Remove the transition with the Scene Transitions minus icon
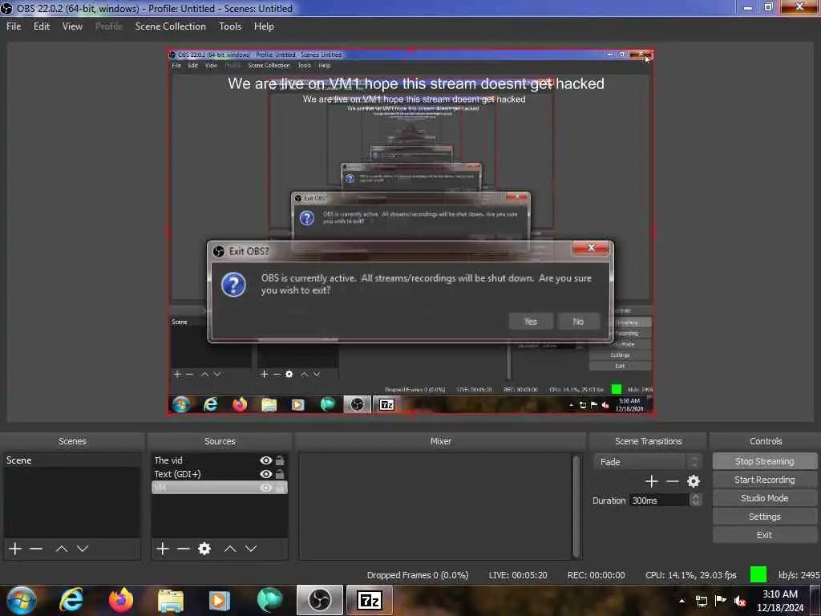Viewport: 821px width, 616px height. pyautogui.click(x=673, y=481)
